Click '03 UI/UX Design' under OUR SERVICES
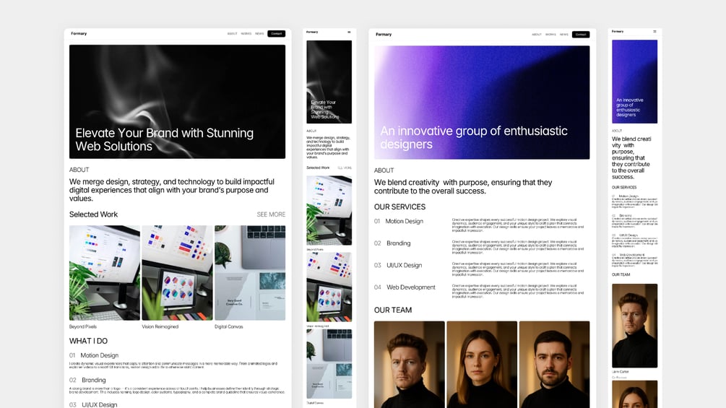 [x=398, y=266]
